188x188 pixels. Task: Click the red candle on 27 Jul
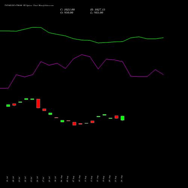point(44,110)
